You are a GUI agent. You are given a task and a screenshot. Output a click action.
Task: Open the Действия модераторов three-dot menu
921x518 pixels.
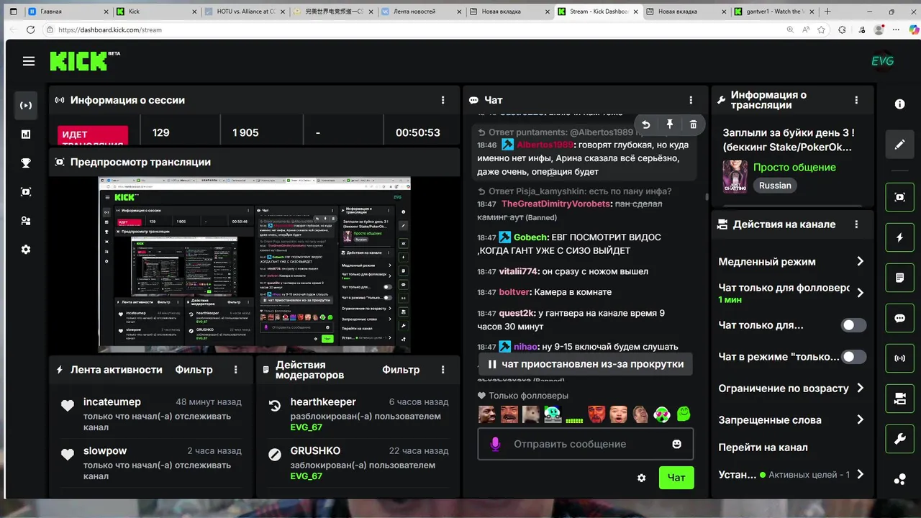tap(443, 370)
